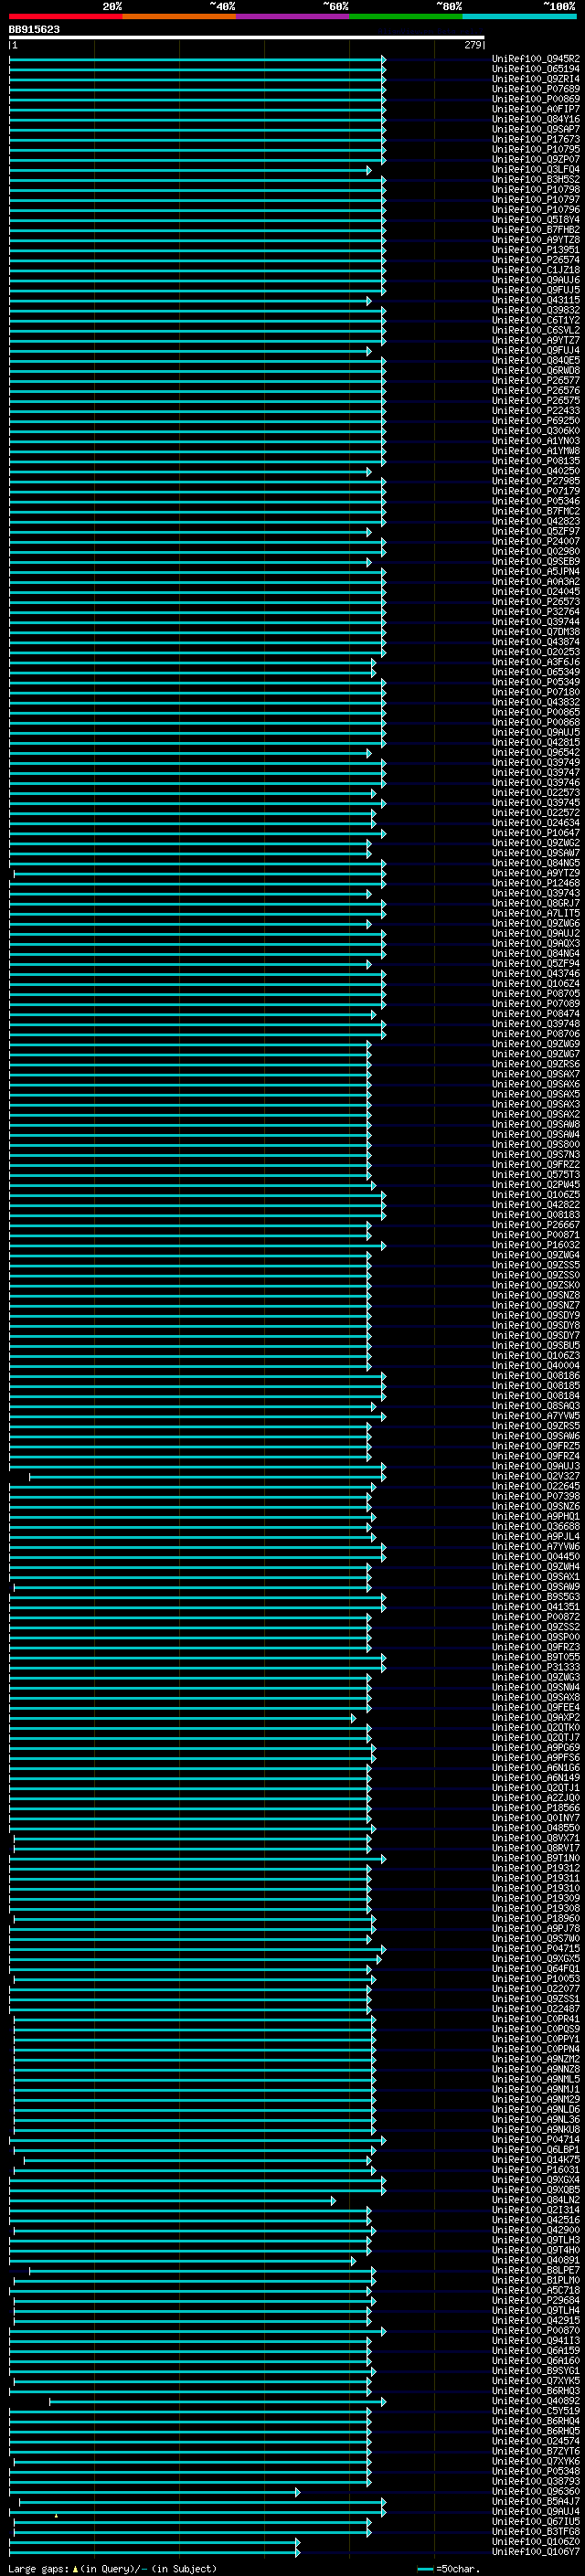585x2576 pixels.
Task: Select hit label UniRef100_Q3LFQ4
Action: click(x=536, y=170)
